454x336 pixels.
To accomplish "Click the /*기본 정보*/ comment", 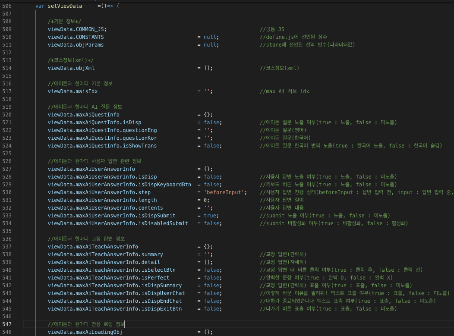I will click(65, 22).
